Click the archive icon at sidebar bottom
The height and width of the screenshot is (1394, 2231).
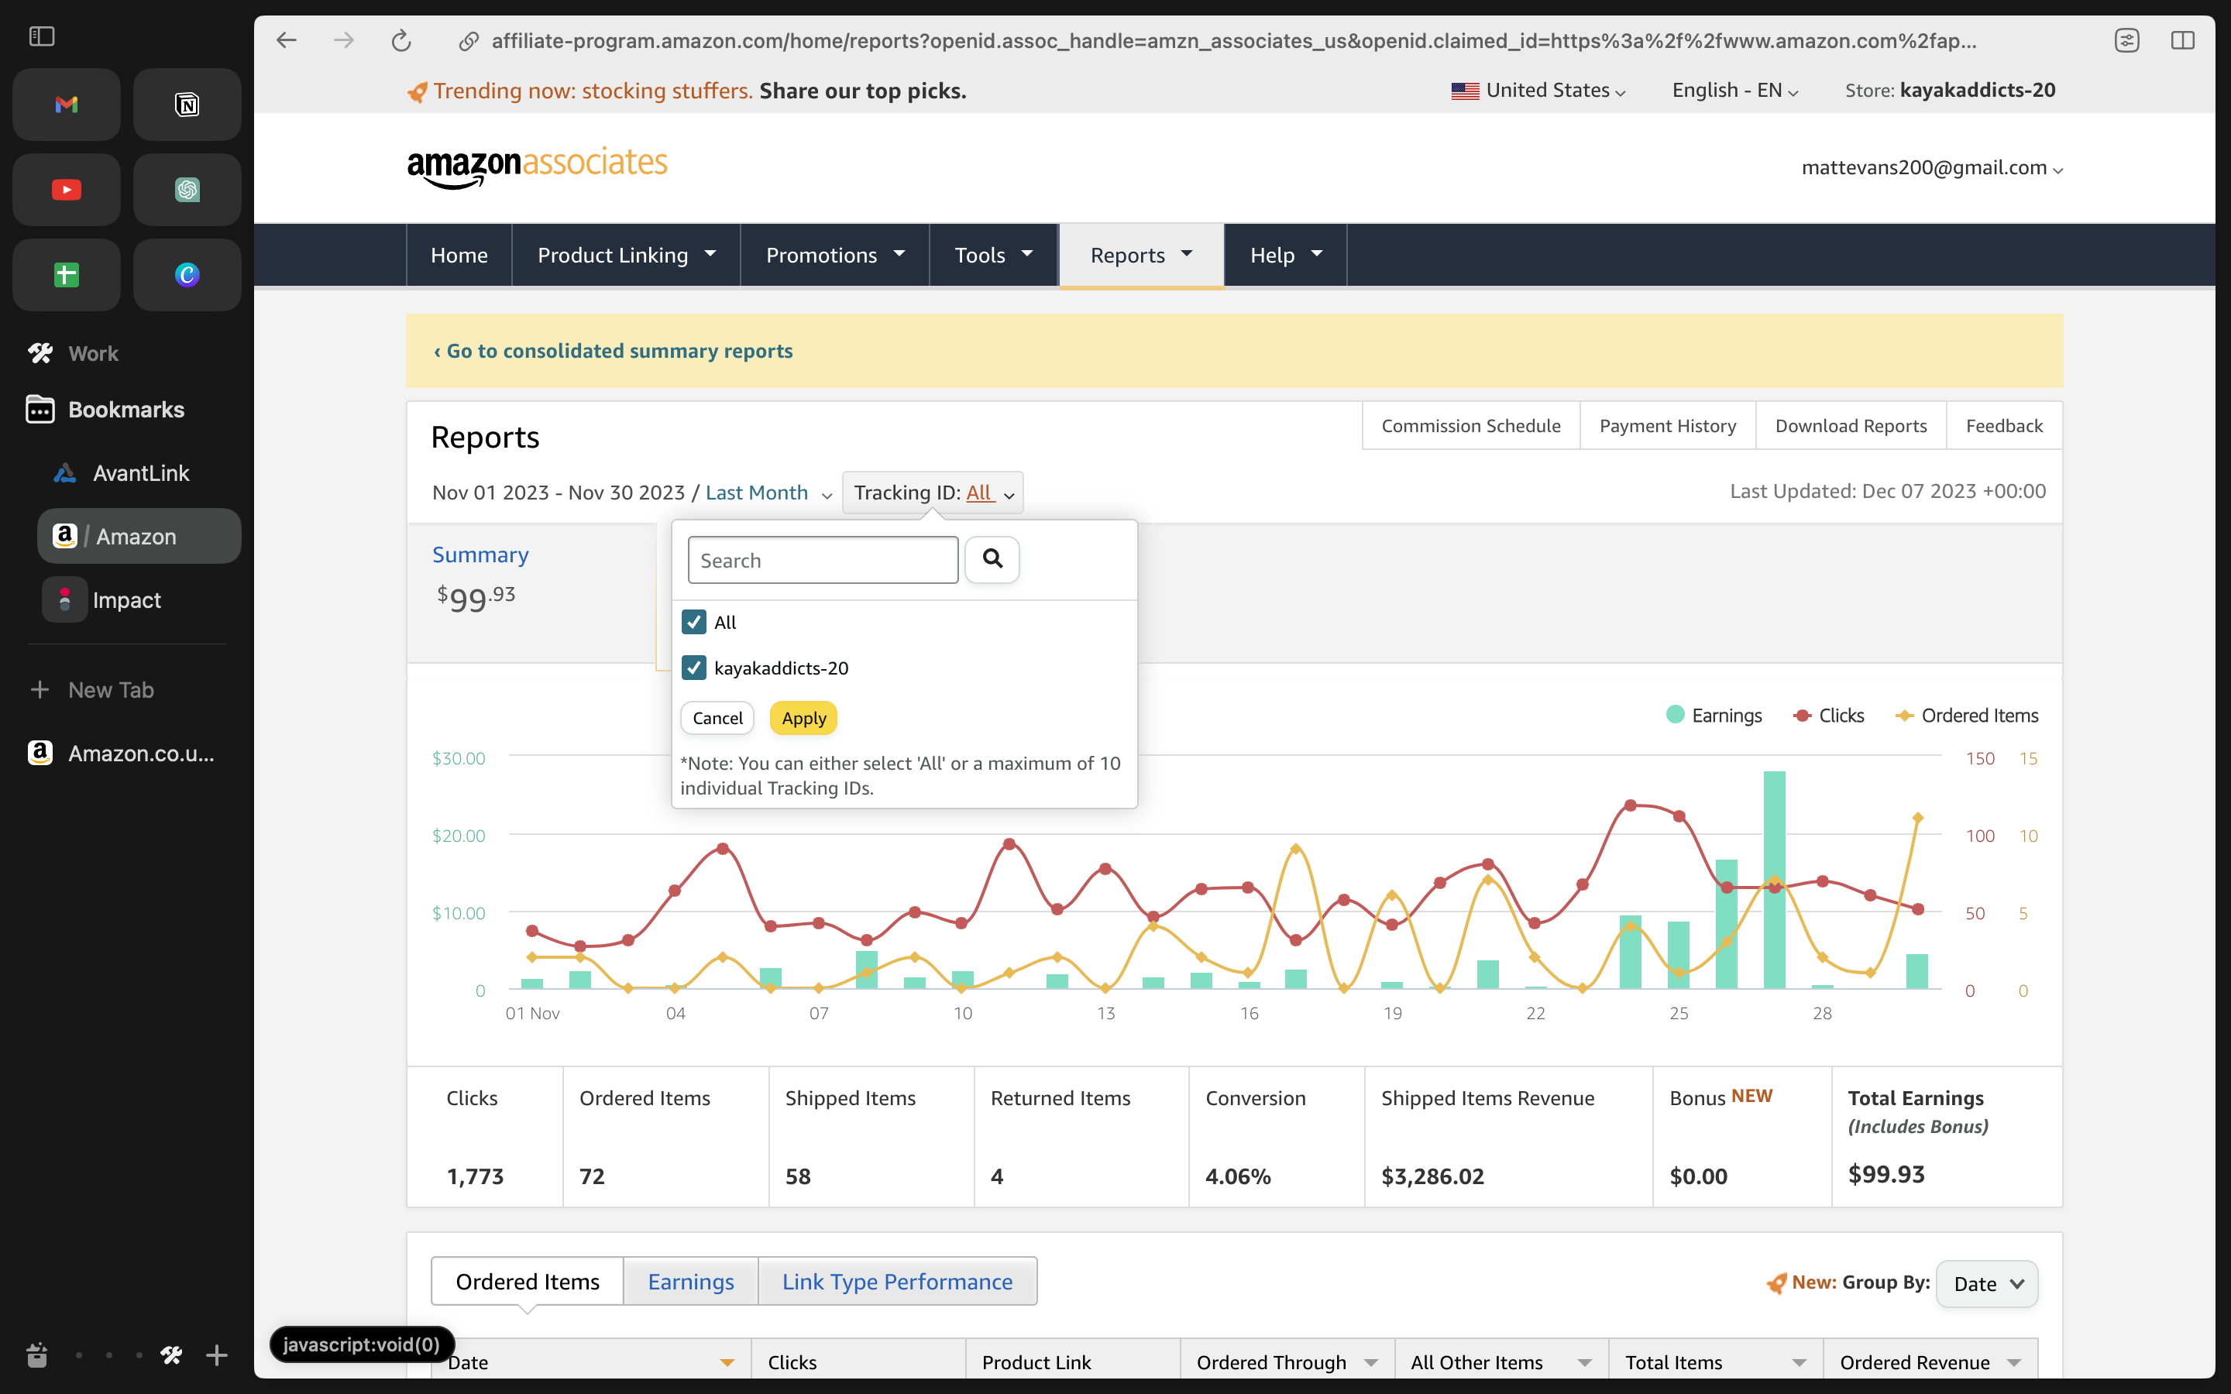tap(37, 1355)
